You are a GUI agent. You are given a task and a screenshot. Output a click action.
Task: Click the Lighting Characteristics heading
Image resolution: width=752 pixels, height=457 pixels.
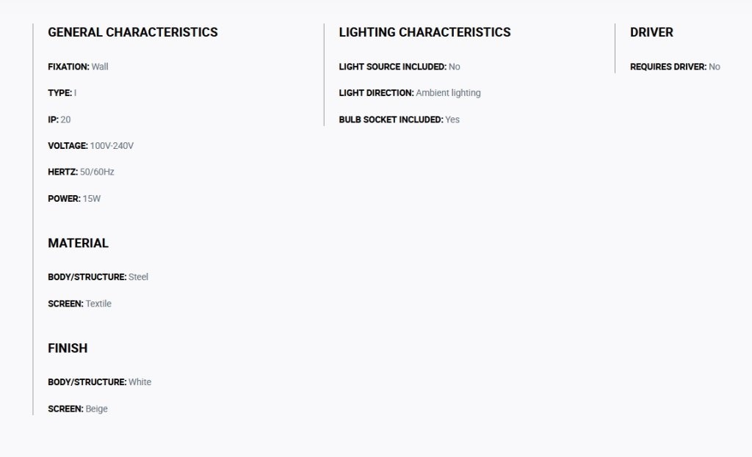(424, 32)
